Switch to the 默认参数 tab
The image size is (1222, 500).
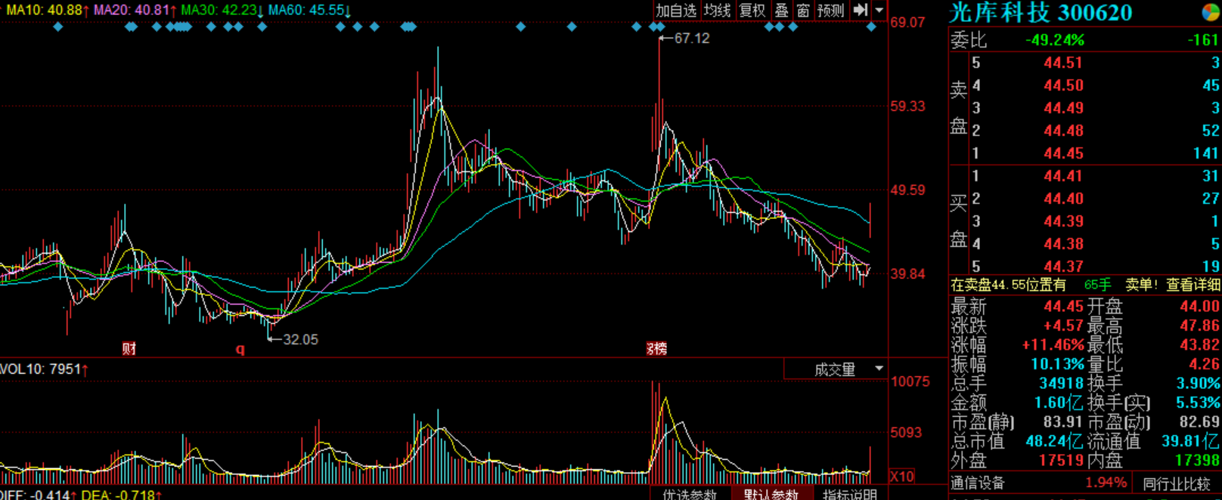click(771, 495)
